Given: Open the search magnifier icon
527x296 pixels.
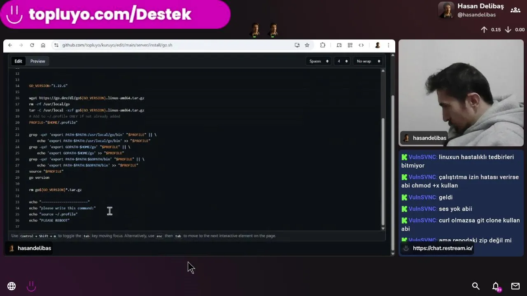Looking at the screenshot, I should (x=476, y=286).
